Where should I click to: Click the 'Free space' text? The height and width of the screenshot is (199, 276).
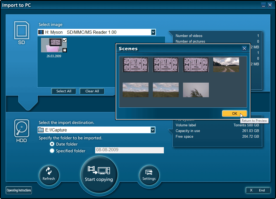click(x=184, y=136)
